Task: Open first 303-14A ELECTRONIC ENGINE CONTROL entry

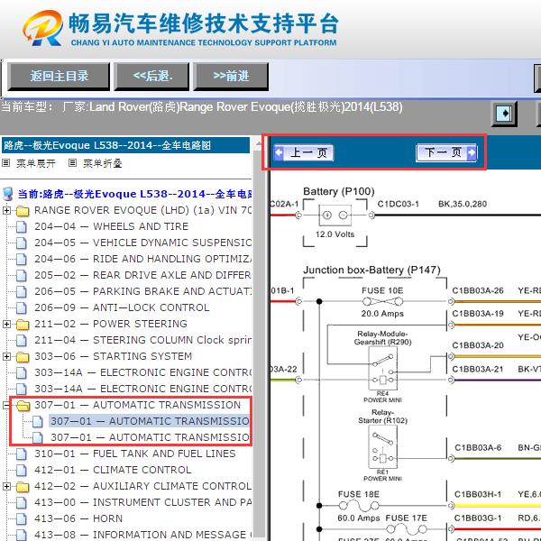Action: [142, 372]
